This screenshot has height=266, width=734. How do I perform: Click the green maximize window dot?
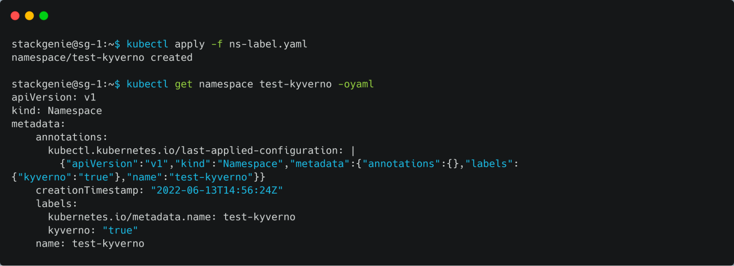pyautogui.click(x=44, y=16)
